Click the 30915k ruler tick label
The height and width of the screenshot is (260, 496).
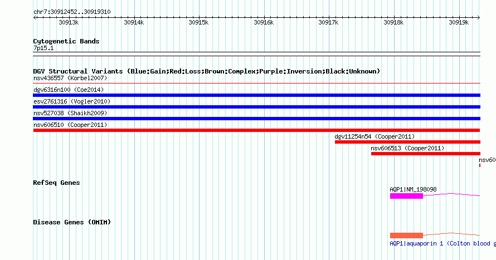(198, 22)
